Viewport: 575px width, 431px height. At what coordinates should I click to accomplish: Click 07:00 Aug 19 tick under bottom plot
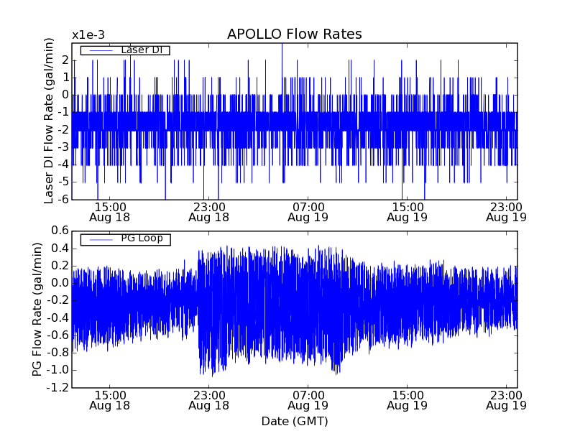308,400
